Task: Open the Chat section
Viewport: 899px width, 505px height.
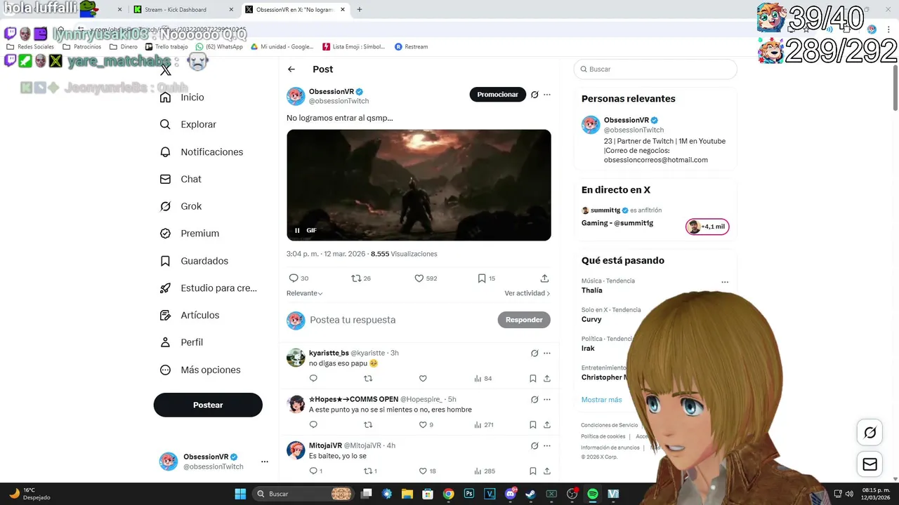Action: (x=181, y=179)
